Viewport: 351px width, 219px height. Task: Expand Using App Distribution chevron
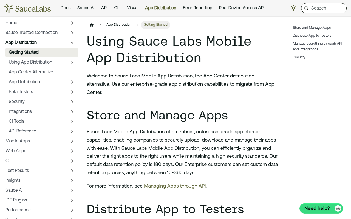(x=72, y=62)
